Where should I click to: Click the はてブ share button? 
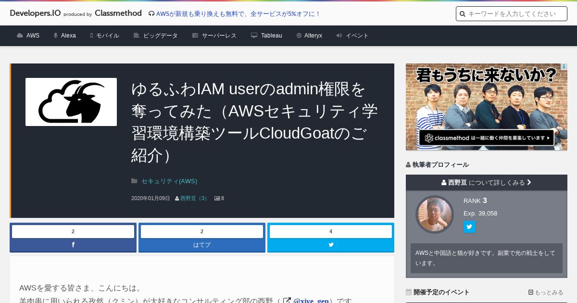[202, 245]
